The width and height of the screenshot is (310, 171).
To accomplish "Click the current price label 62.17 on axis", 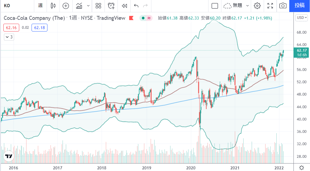I will click(x=302, y=52).
